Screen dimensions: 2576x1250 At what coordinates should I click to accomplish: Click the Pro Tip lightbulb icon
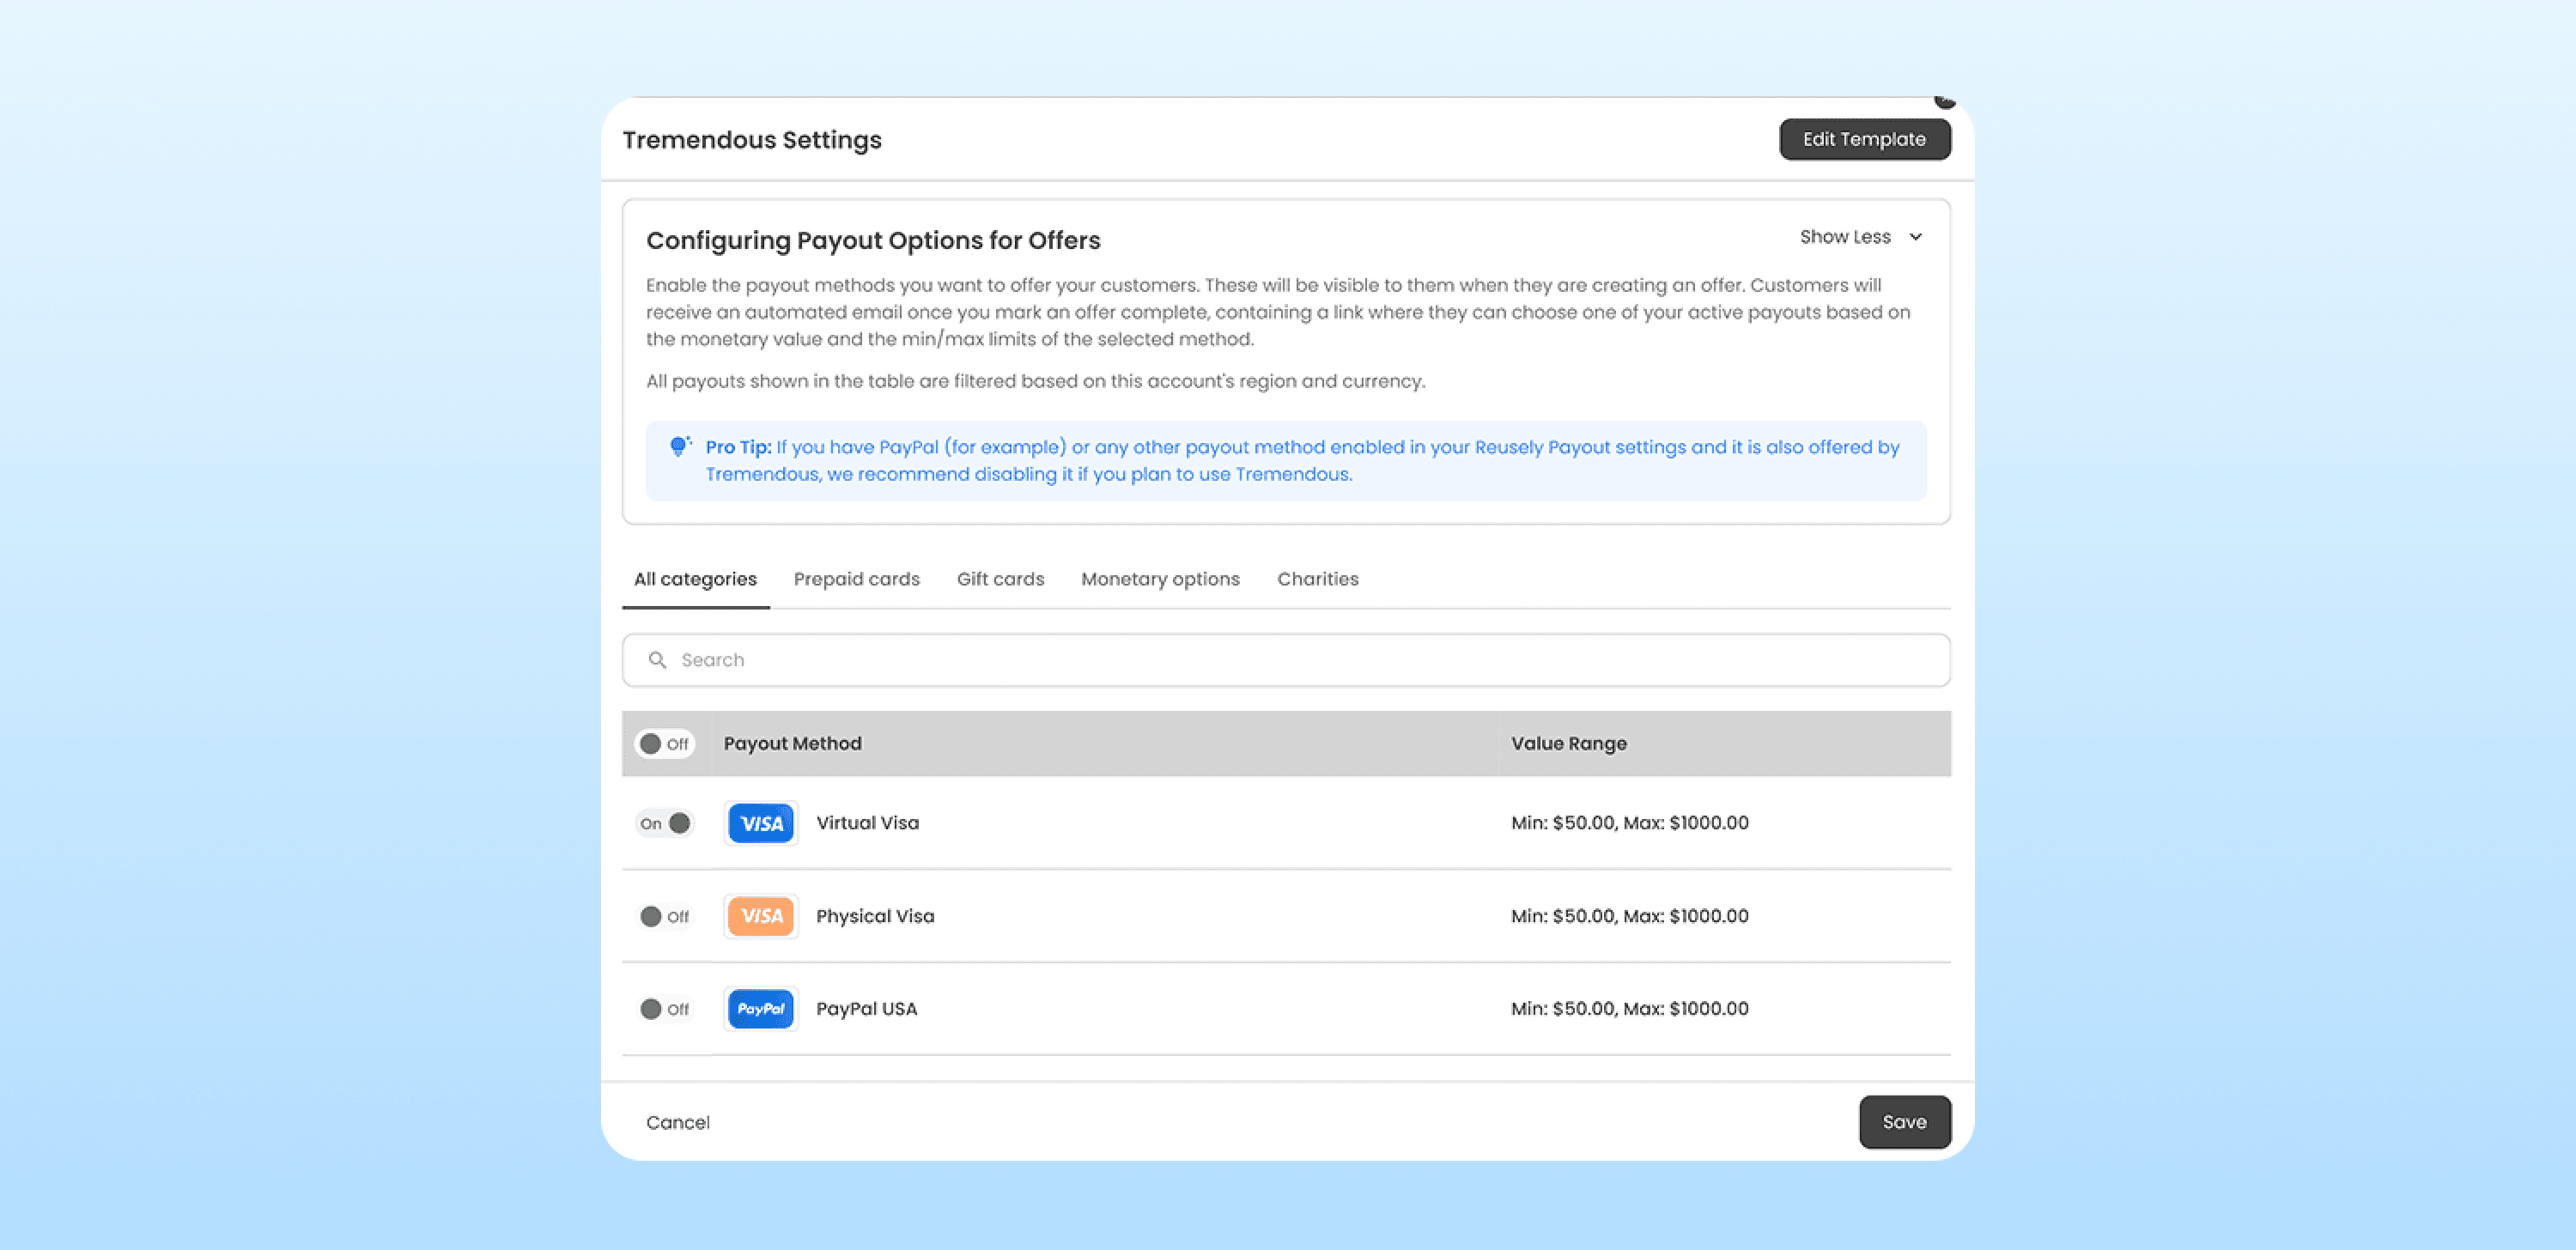point(680,446)
